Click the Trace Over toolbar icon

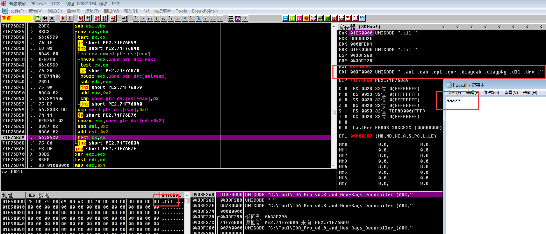(x=104, y=18)
